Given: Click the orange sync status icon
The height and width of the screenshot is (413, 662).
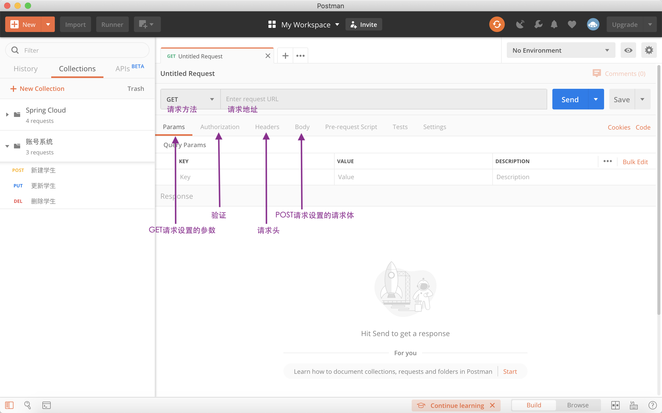Looking at the screenshot, I should click(x=497, y=24).
